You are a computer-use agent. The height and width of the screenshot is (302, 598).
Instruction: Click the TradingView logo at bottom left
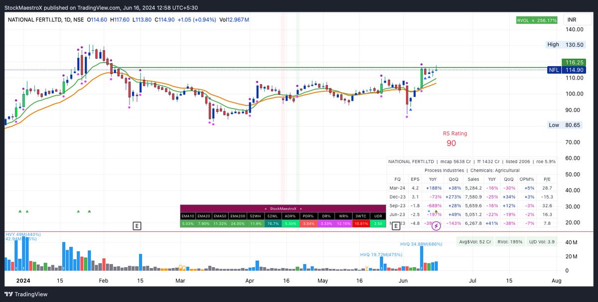tap(25, 294)
